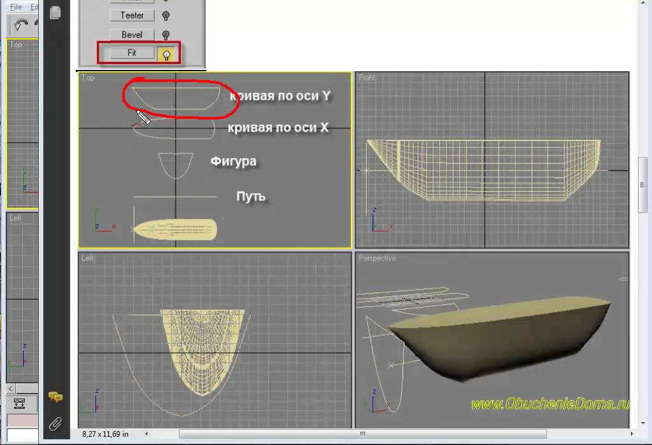Viewport: 652px width, 445px height.
Task: Click the Top label in the document image
Action: coord(88,78)
